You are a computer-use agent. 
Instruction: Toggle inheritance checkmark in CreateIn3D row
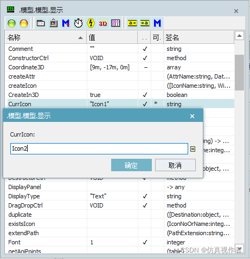coord(145,95)
